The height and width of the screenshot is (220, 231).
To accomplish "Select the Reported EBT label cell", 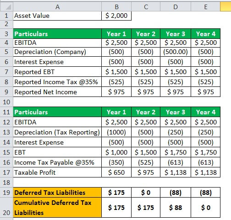I will coord(57,72).
